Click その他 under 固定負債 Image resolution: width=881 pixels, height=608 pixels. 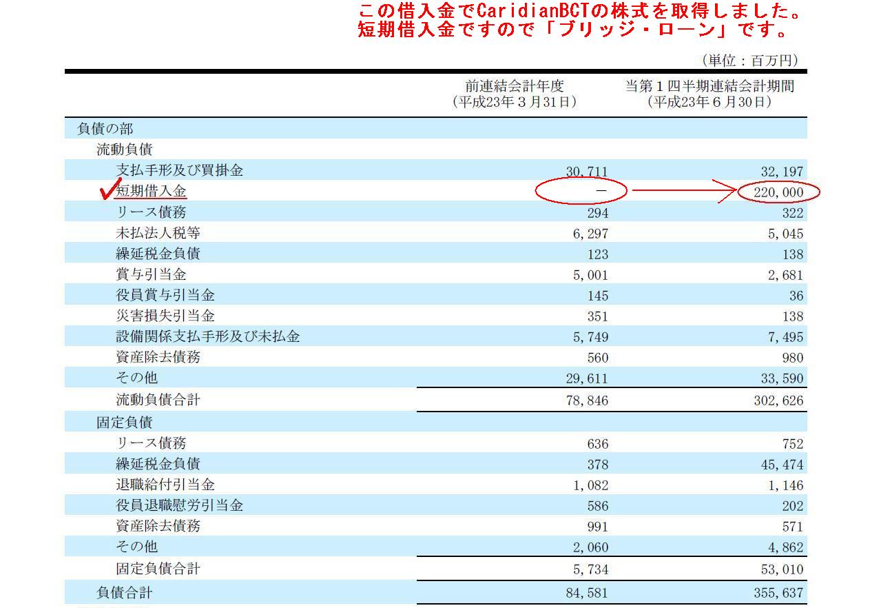[x=136, y=547]
